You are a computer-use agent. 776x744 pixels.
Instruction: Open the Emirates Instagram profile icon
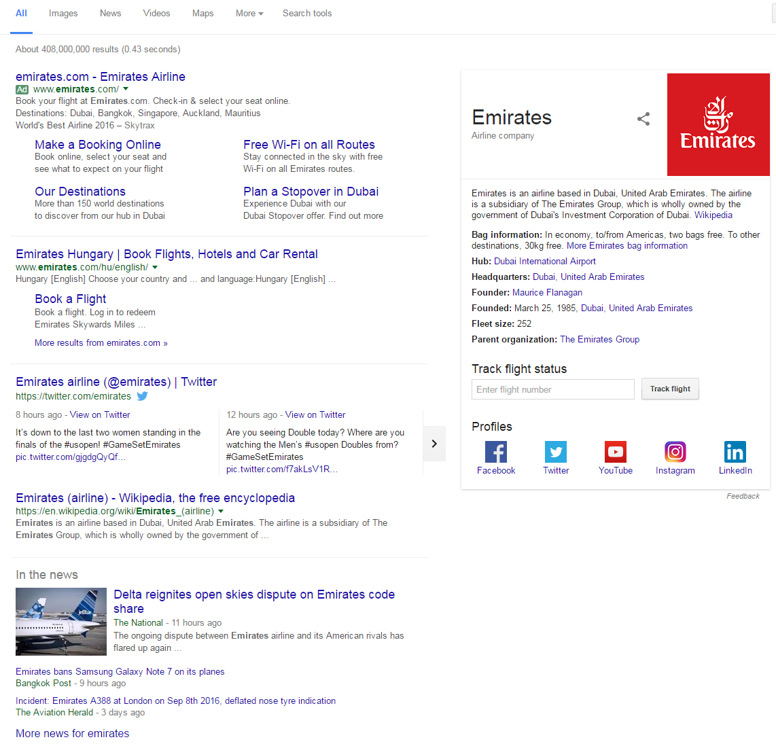pos(675,453)
